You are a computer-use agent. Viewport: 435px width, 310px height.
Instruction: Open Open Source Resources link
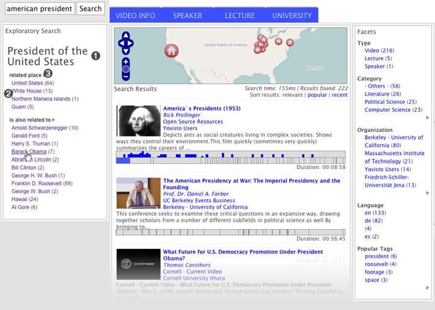click(x=193, y=121)
